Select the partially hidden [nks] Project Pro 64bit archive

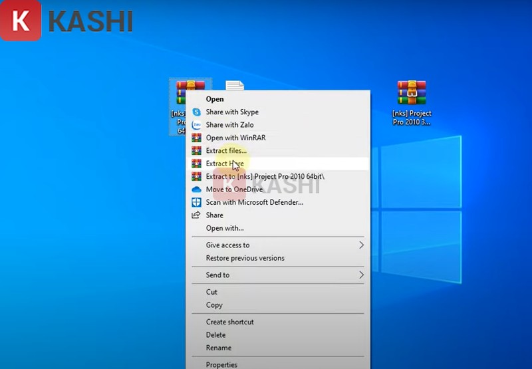178,107
